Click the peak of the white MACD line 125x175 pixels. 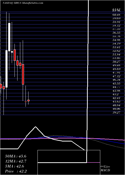pos(35,127)
